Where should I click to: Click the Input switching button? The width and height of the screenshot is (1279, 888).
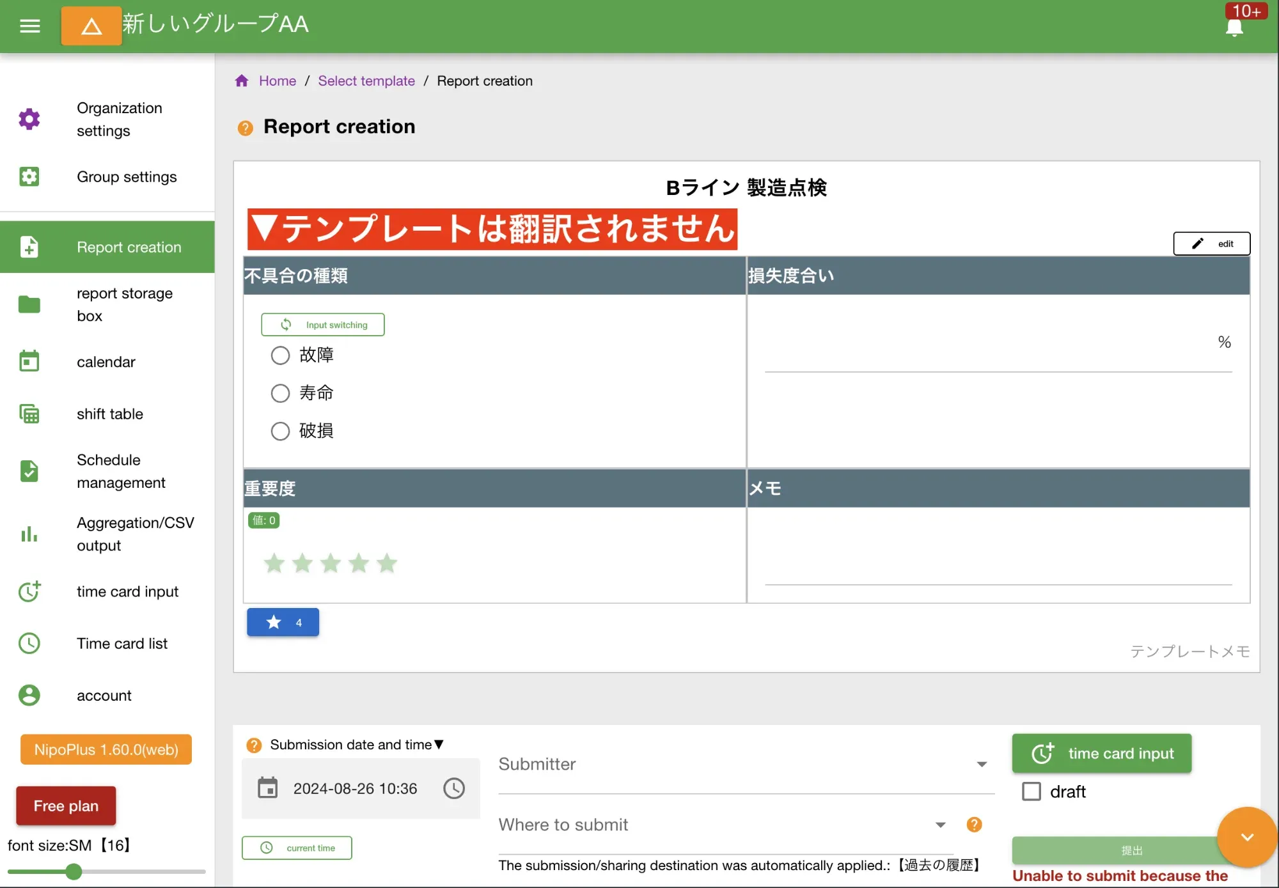(322, 324)
